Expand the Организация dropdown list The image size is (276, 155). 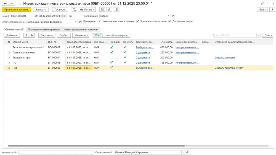point(169,16)
